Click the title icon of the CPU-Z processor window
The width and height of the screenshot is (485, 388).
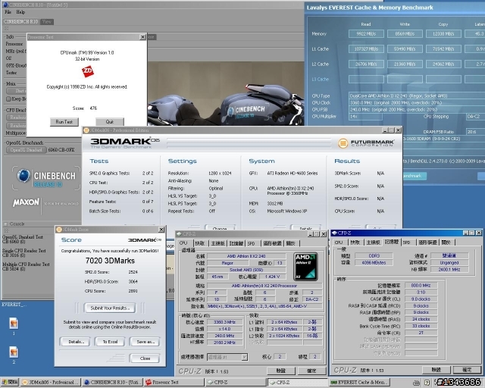click(x=179, y=234)
